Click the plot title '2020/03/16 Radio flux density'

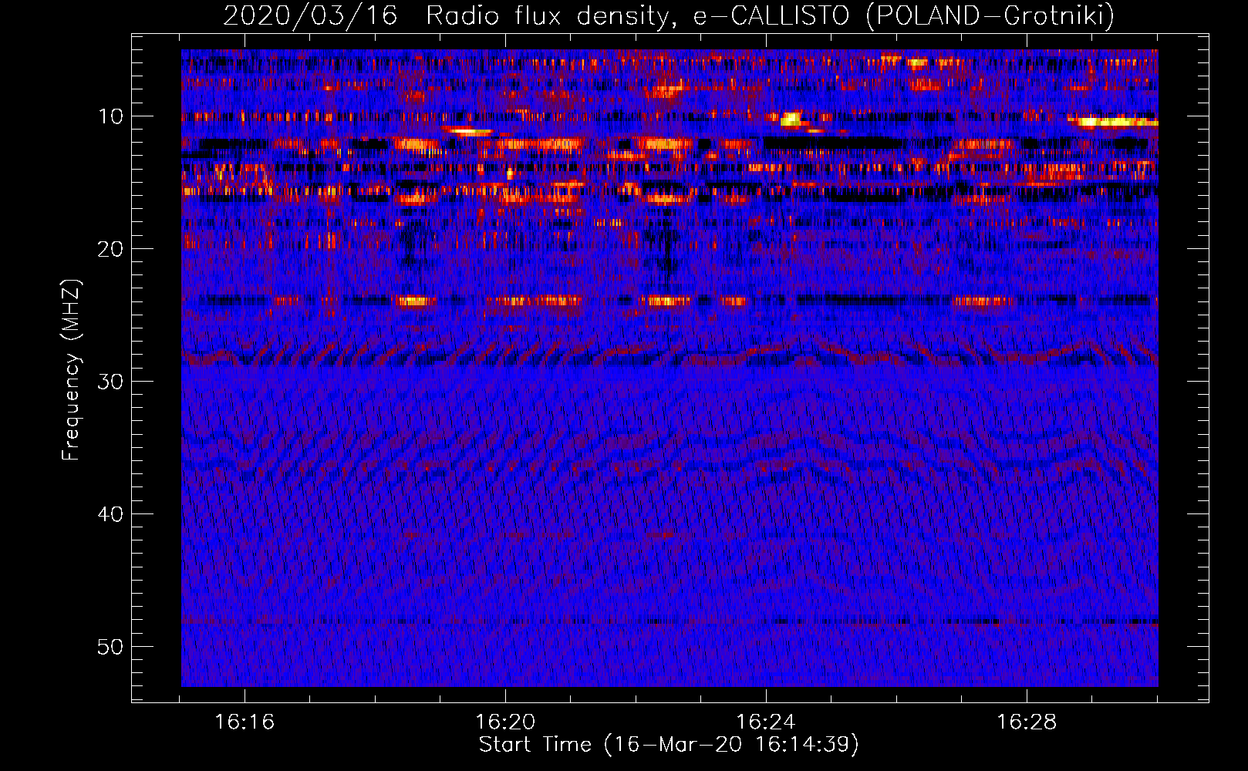(669, 15)
